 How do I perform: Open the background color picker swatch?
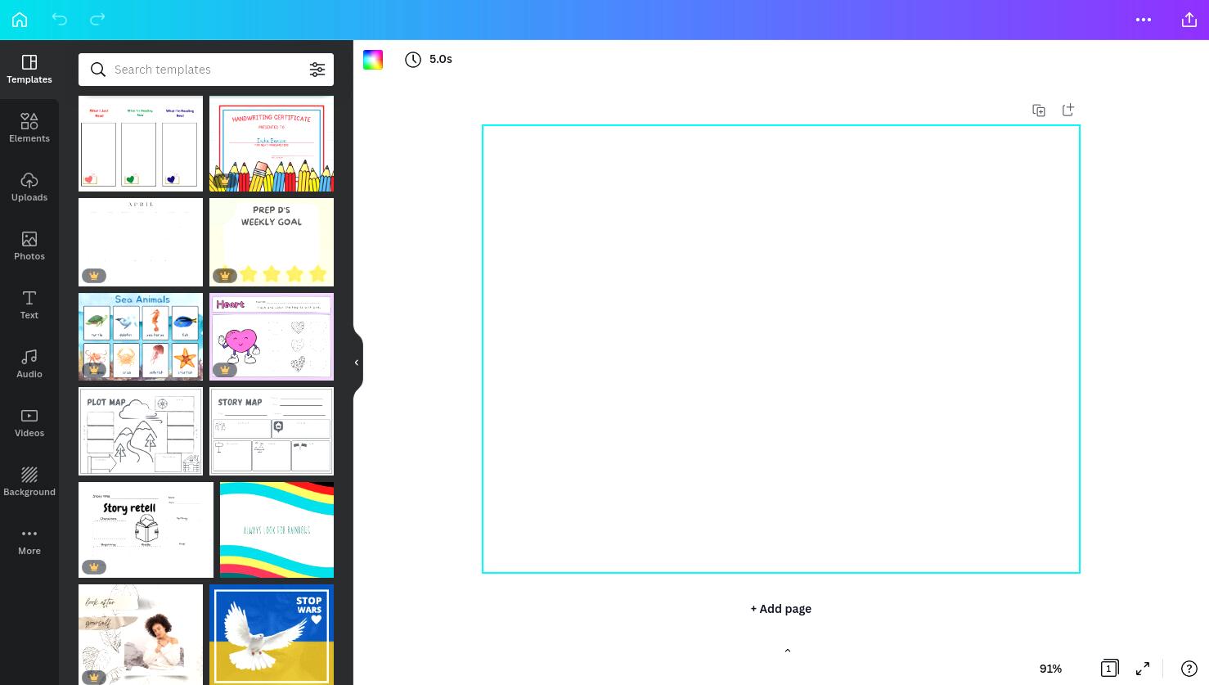[373, 60]
